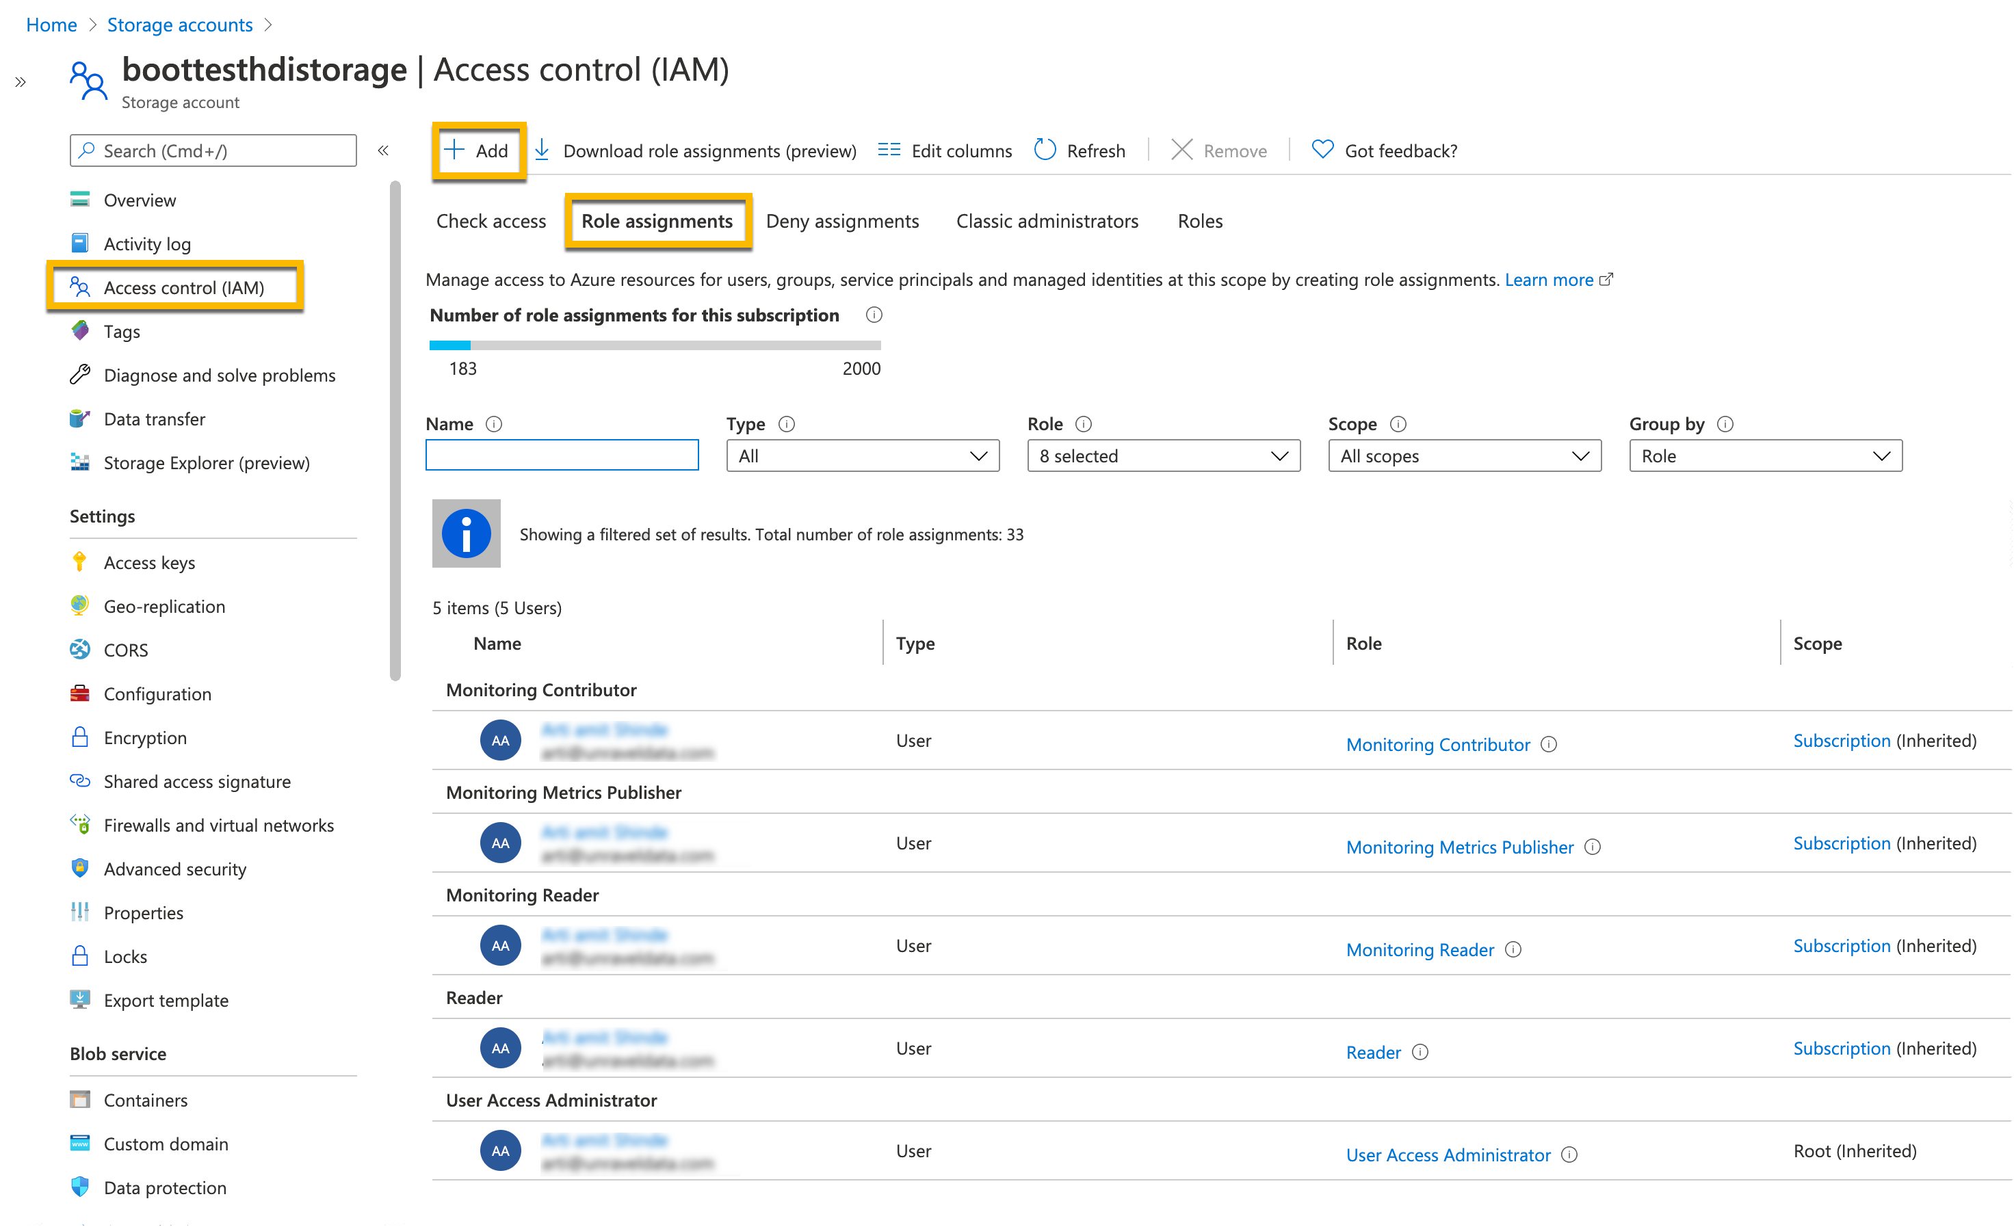Expand the portal menu with the double chevron

pos(21,81)
